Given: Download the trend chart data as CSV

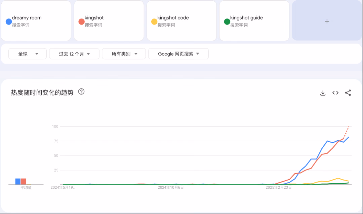Looking at the screenshot, I should click(x=323, y=93).
